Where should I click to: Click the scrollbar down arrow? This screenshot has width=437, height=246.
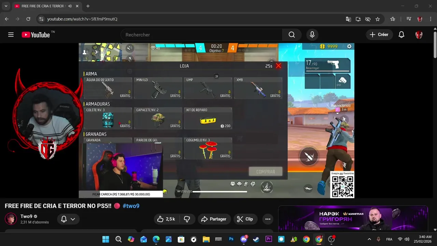coord(435,230)
